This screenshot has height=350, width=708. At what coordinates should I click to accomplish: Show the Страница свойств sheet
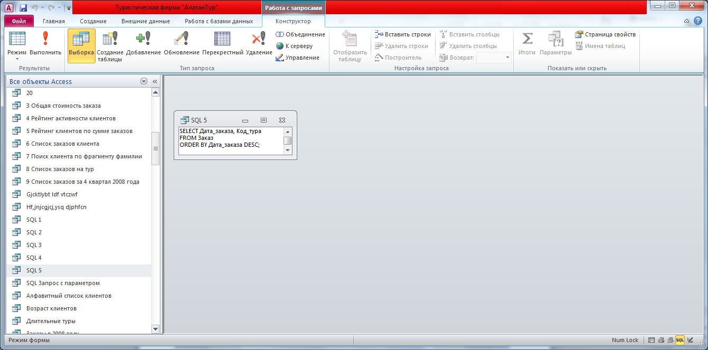coord(606,34)
